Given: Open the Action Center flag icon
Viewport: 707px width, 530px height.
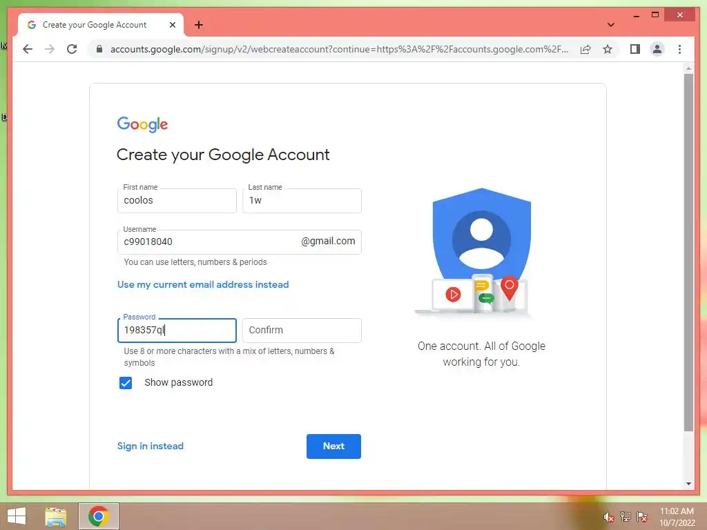Looking at the screenshot, I should (x=642, y=517).
